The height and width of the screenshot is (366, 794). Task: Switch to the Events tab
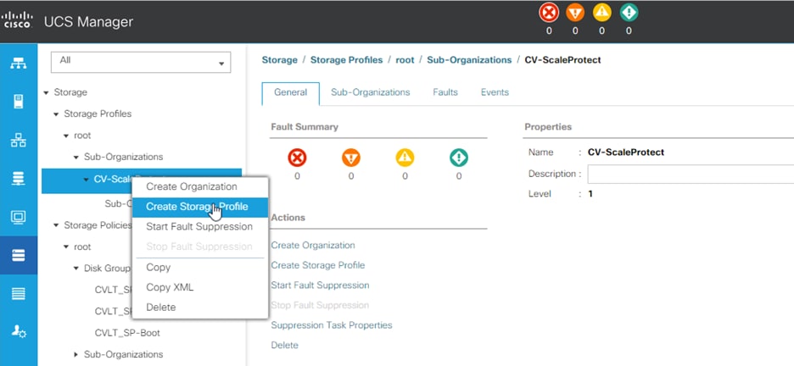point(495,92)
